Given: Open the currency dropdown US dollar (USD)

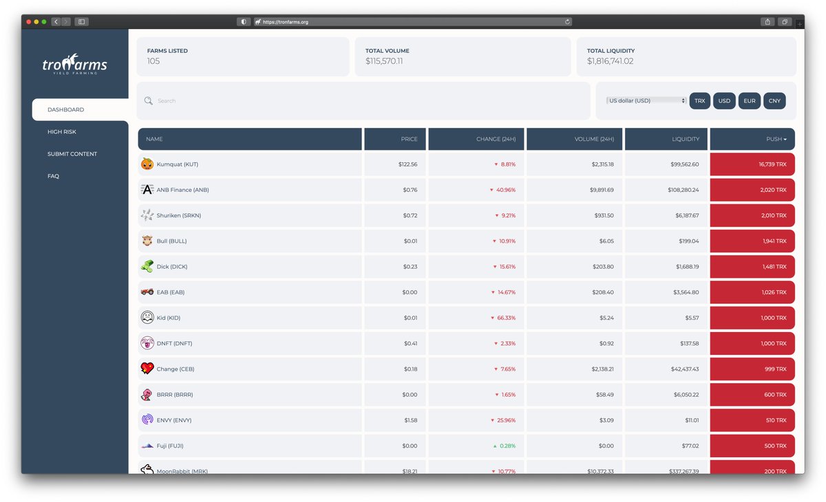Looking at the screenshot, I should point(647,101).
